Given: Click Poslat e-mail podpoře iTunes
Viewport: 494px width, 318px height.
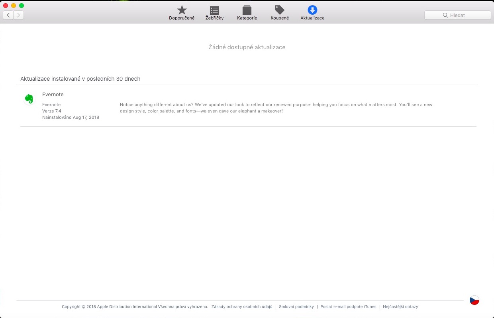Looking at the screenshot, I should [x=348, y=306].
